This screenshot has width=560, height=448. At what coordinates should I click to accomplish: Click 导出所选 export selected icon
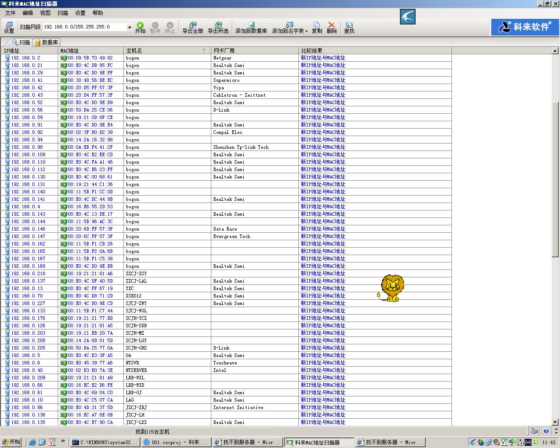pyautogui.click(x=218, y=27)
